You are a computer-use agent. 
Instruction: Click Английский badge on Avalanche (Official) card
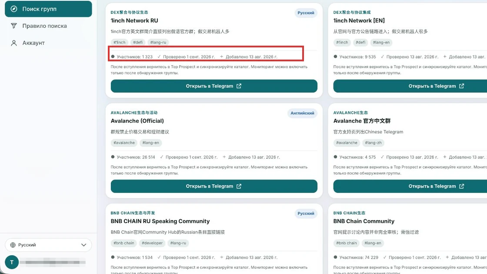tap(303, 113)
